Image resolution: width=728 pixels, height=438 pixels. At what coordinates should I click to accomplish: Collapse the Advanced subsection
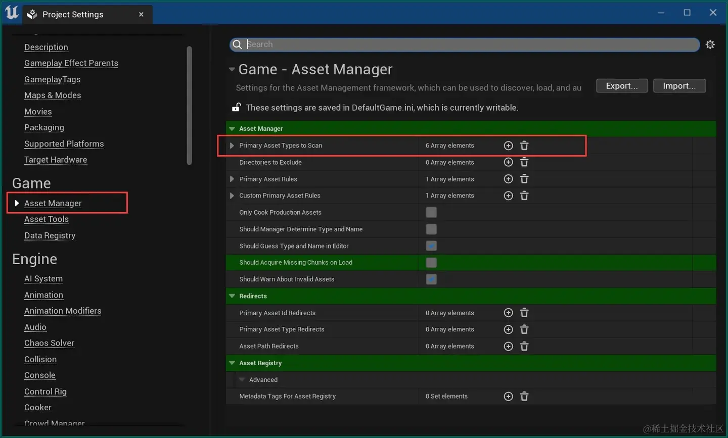click(x=242, y=380)
